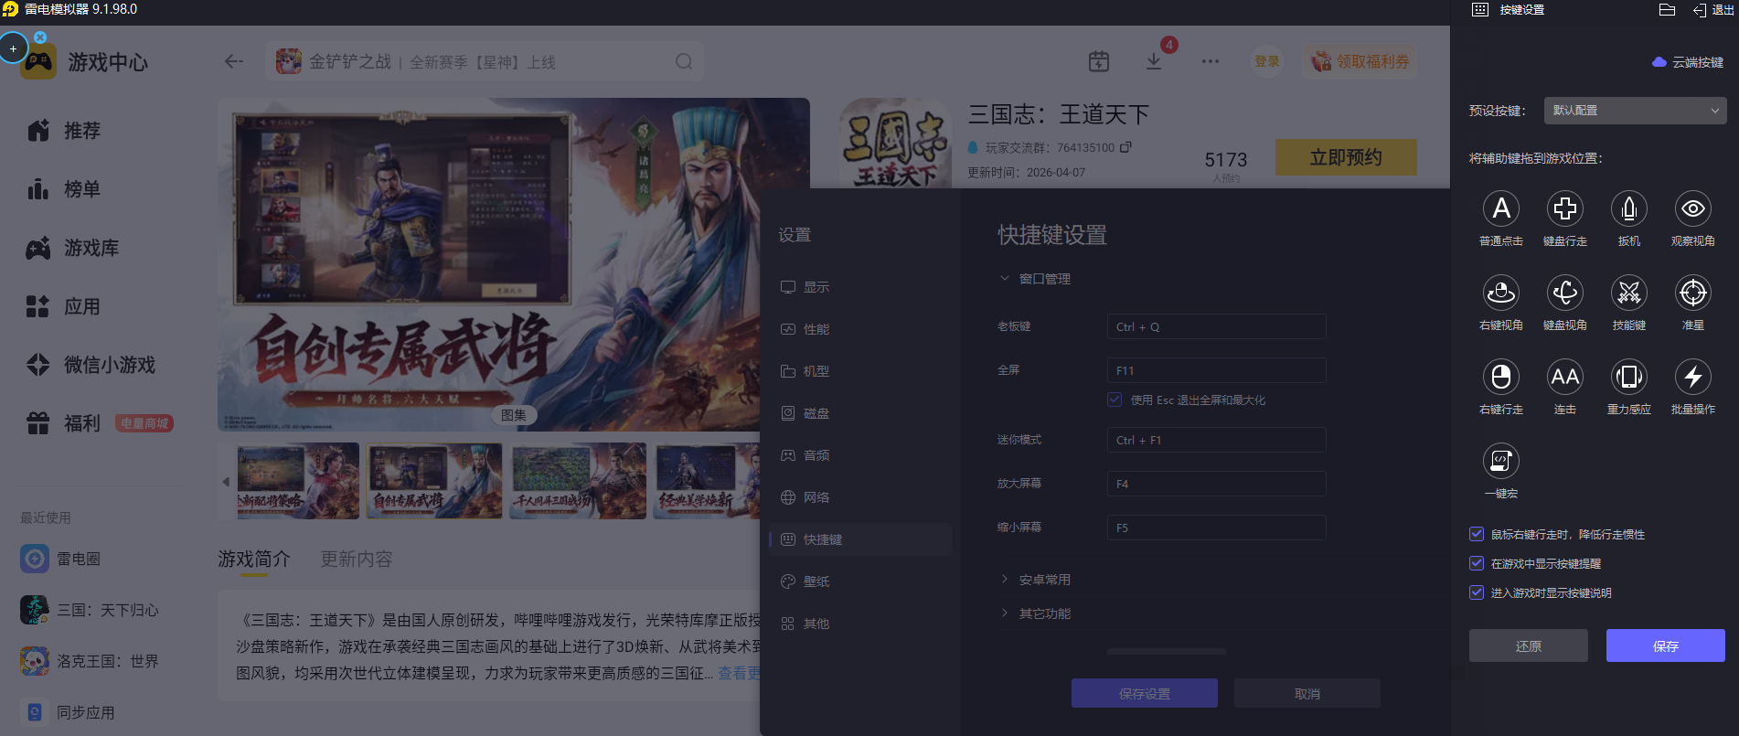Open 磁盘 settings category
This screenshot has height=736, width=1739.
click(859, 413)
